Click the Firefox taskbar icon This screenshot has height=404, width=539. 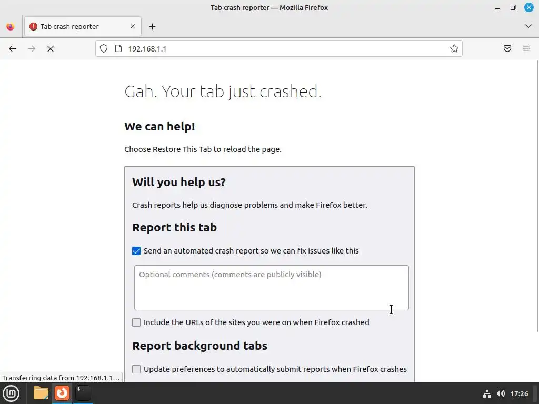[62, 393]
